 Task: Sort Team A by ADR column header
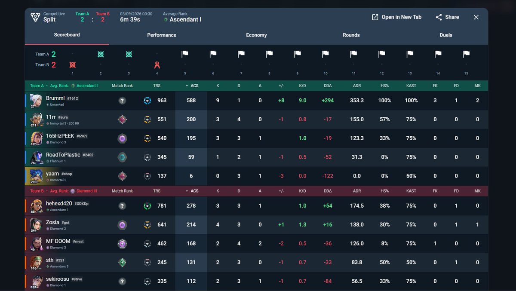tap(357, 86)
